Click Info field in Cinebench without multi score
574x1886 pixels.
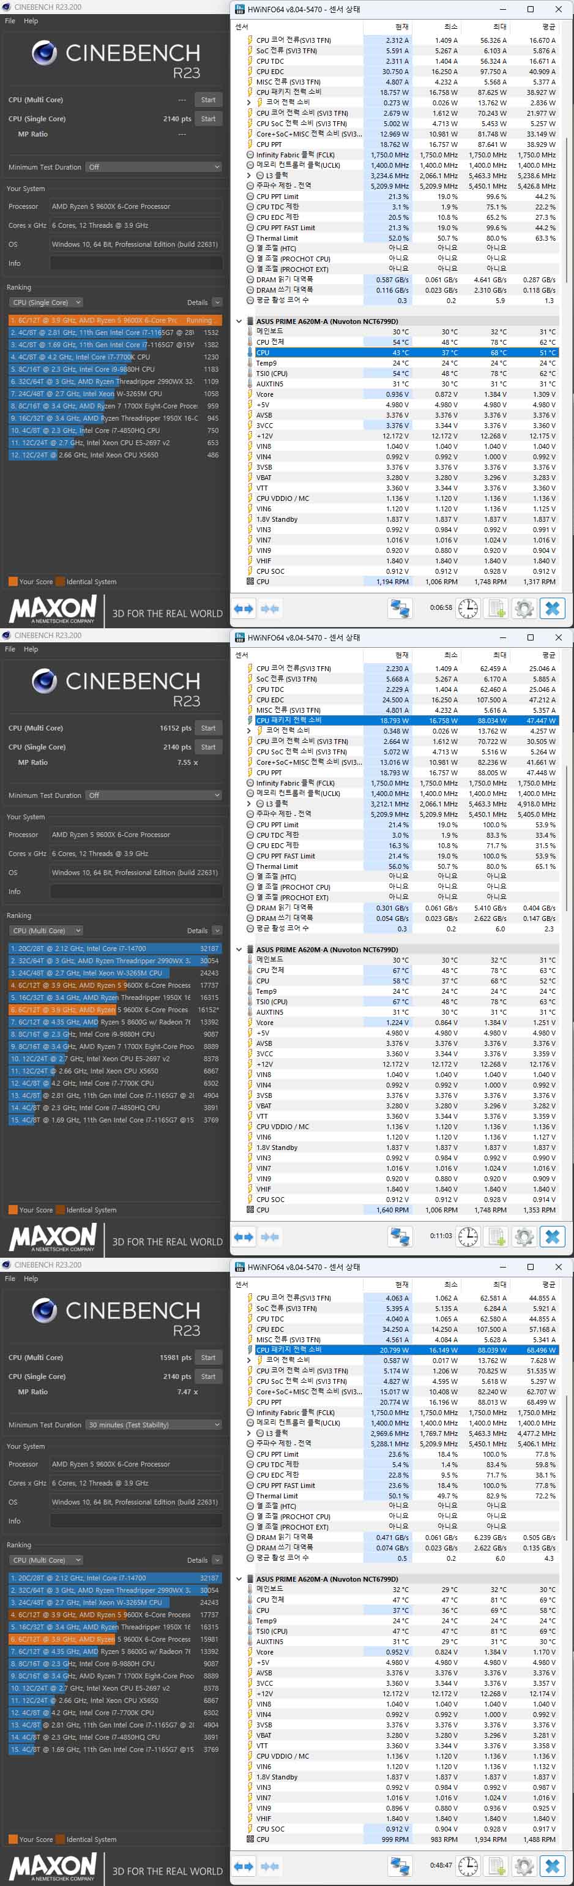tap(136, 263)
